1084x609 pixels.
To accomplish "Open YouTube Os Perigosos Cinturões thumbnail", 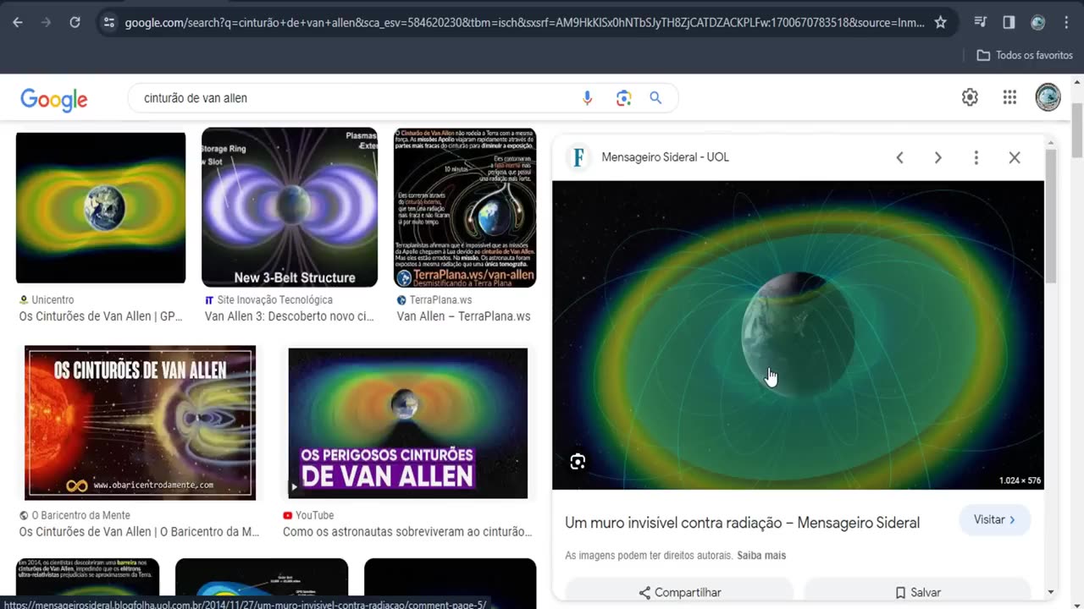I will [x=408, y=423].
